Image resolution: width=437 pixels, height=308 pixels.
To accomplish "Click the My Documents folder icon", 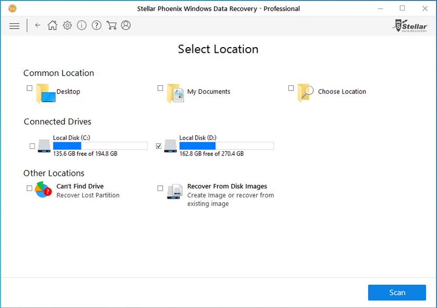I will click(176, 93).
